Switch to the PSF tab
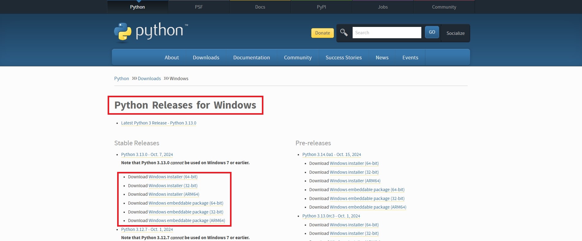 [199, 7]
